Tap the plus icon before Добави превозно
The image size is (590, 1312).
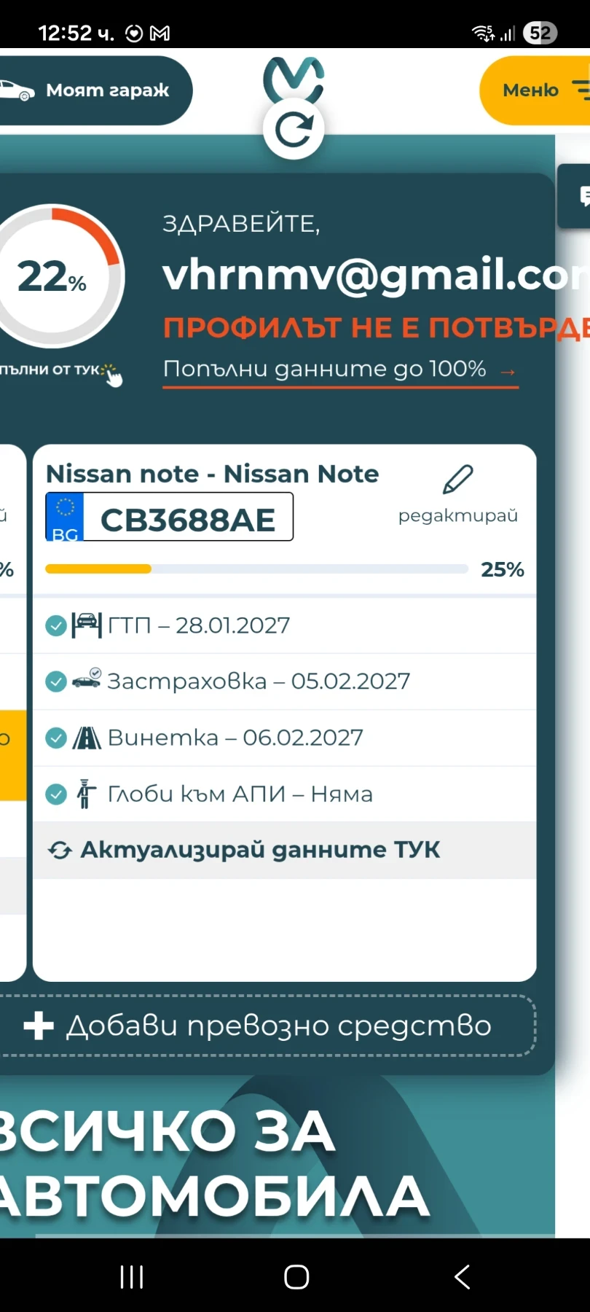(39, 1026)
